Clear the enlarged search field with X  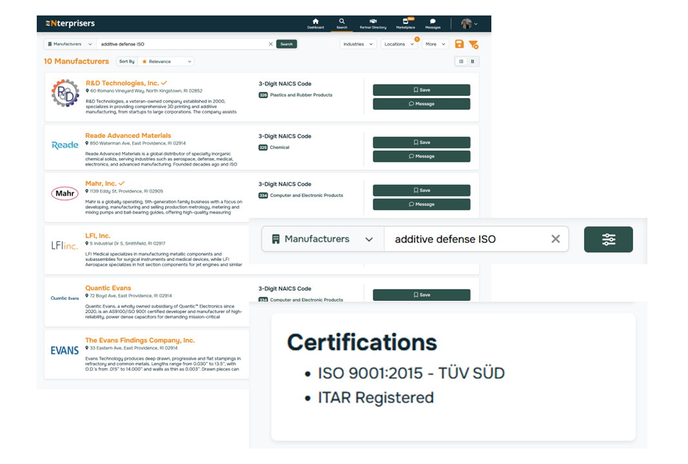pos(555,239)
